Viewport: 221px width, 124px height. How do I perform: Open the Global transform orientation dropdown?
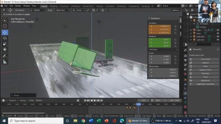(79, 10)
